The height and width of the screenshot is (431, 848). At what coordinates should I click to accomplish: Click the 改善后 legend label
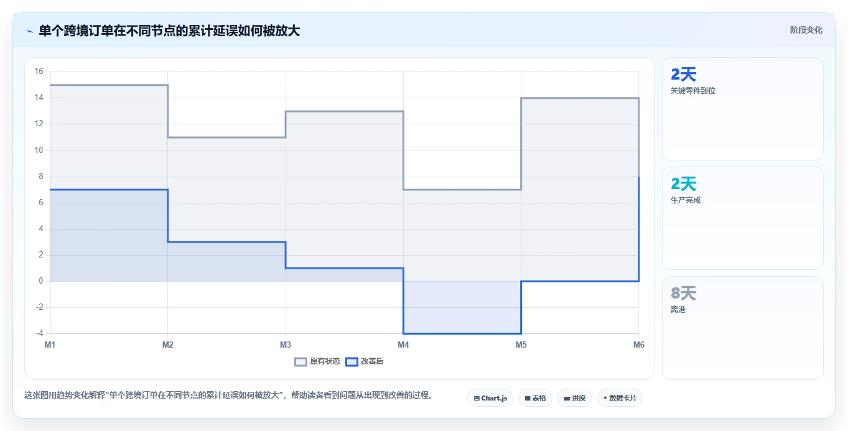tap(372, 361)
